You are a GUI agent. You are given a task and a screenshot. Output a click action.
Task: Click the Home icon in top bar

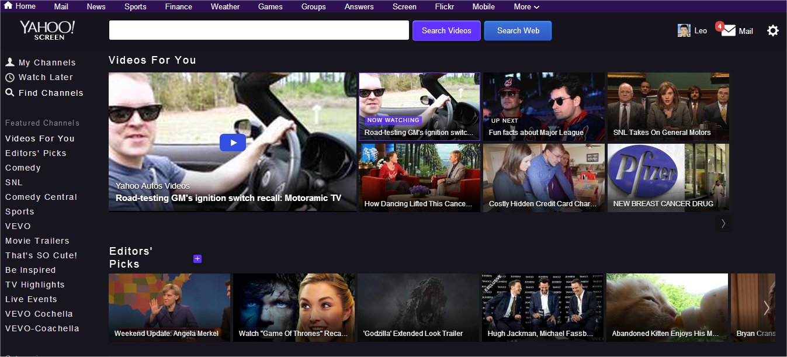[9, 6]
